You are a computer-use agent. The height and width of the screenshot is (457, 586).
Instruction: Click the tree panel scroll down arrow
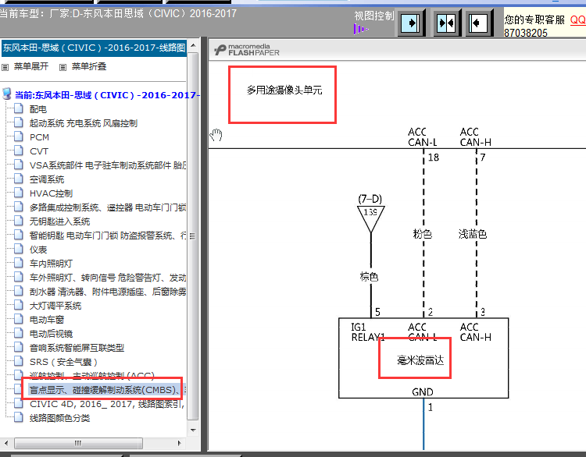click(193, 430)
